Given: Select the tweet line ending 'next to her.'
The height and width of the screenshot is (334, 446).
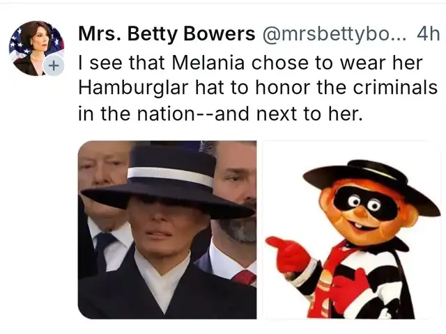Looking at the screenshot, I should 221,113.
